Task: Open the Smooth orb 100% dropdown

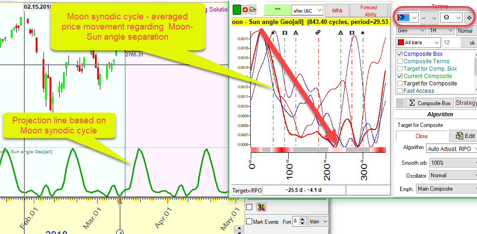Action: [451, 163]
